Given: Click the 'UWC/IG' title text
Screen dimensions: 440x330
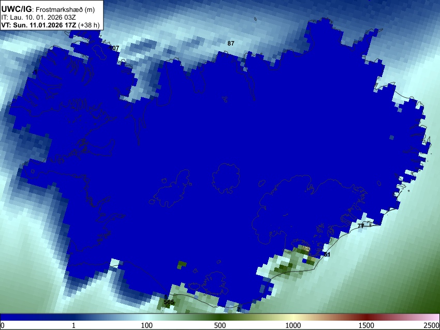Looking at the screenshot, I should [x=16, y=9].
